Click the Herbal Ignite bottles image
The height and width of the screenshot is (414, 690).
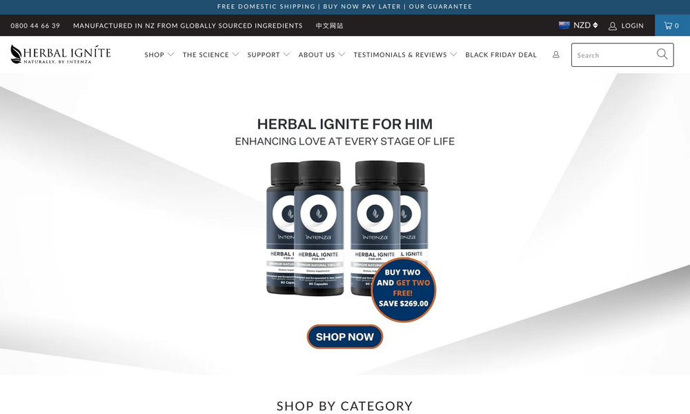(347, 228)
